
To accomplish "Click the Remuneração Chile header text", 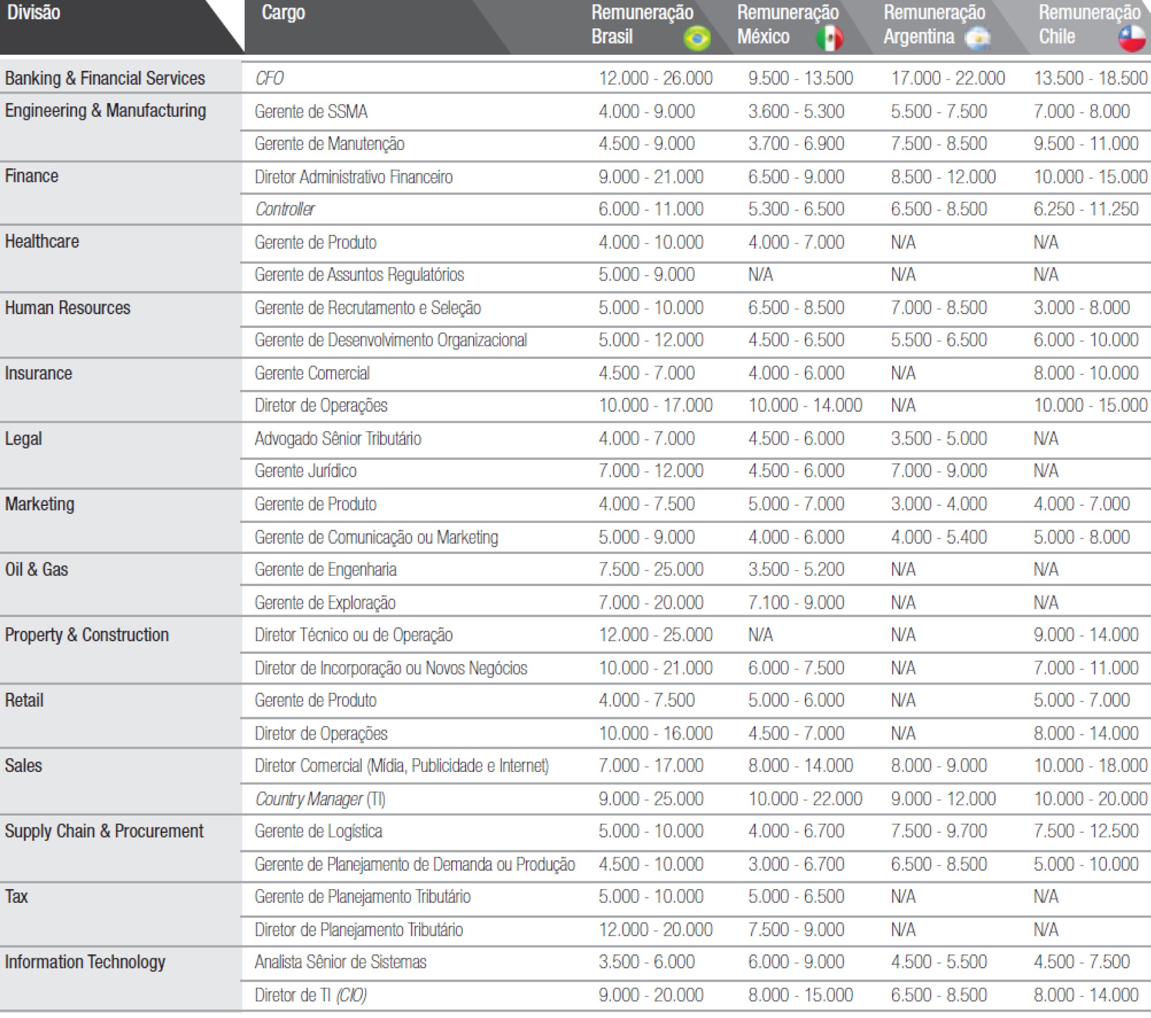I will point(1089,25).
